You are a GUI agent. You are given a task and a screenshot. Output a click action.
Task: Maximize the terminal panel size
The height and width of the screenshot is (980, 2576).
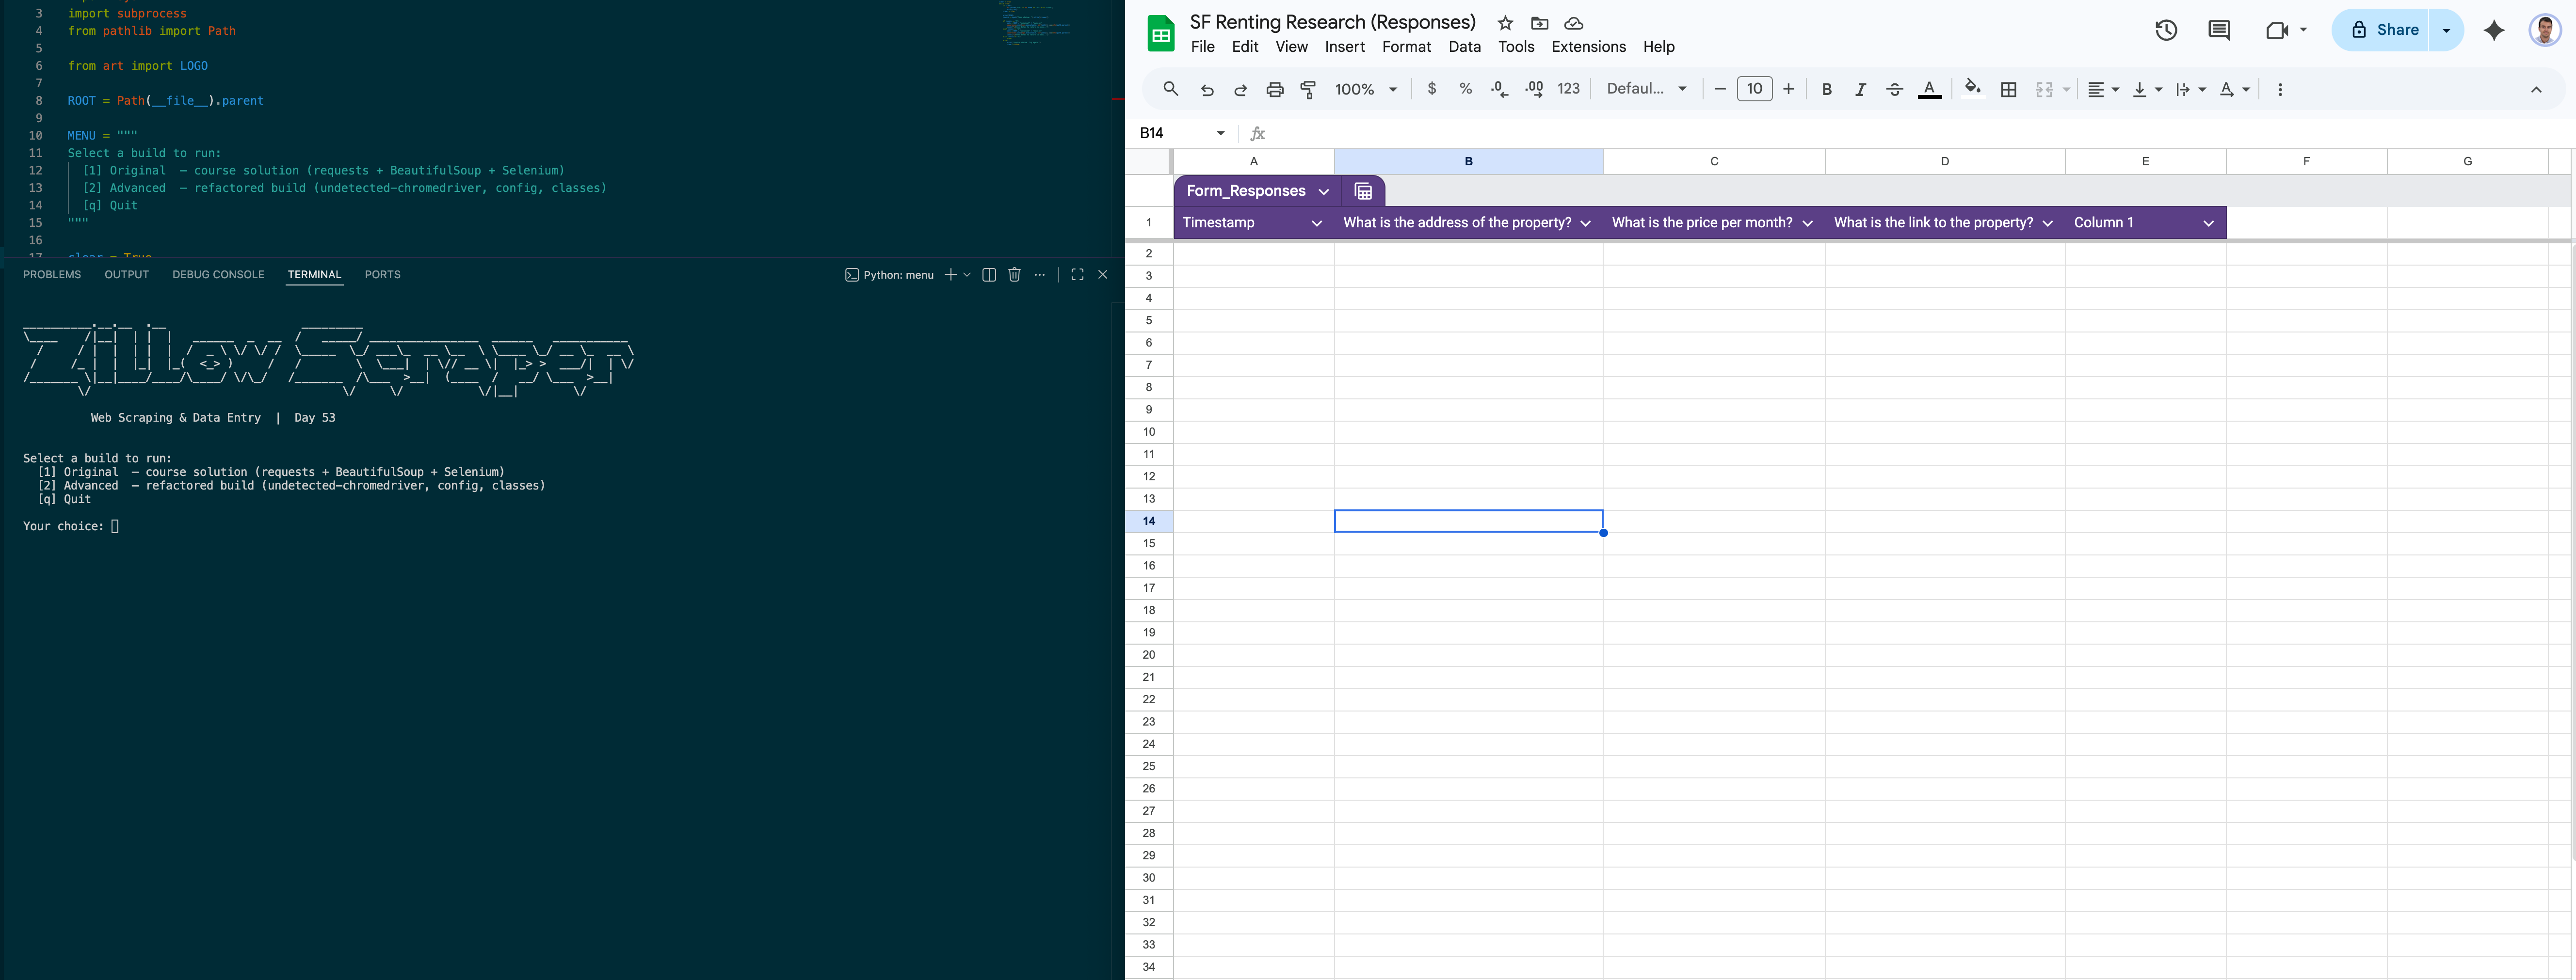[1077, 275]
